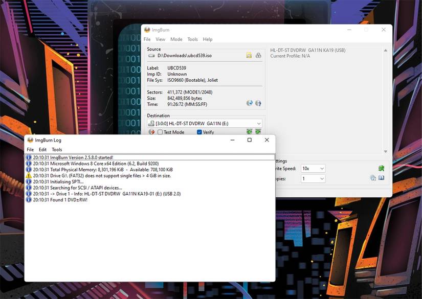Click the green up-arrow tray icon
The width and height of the screenshot is (422, 299).
(x=249, y=131)
